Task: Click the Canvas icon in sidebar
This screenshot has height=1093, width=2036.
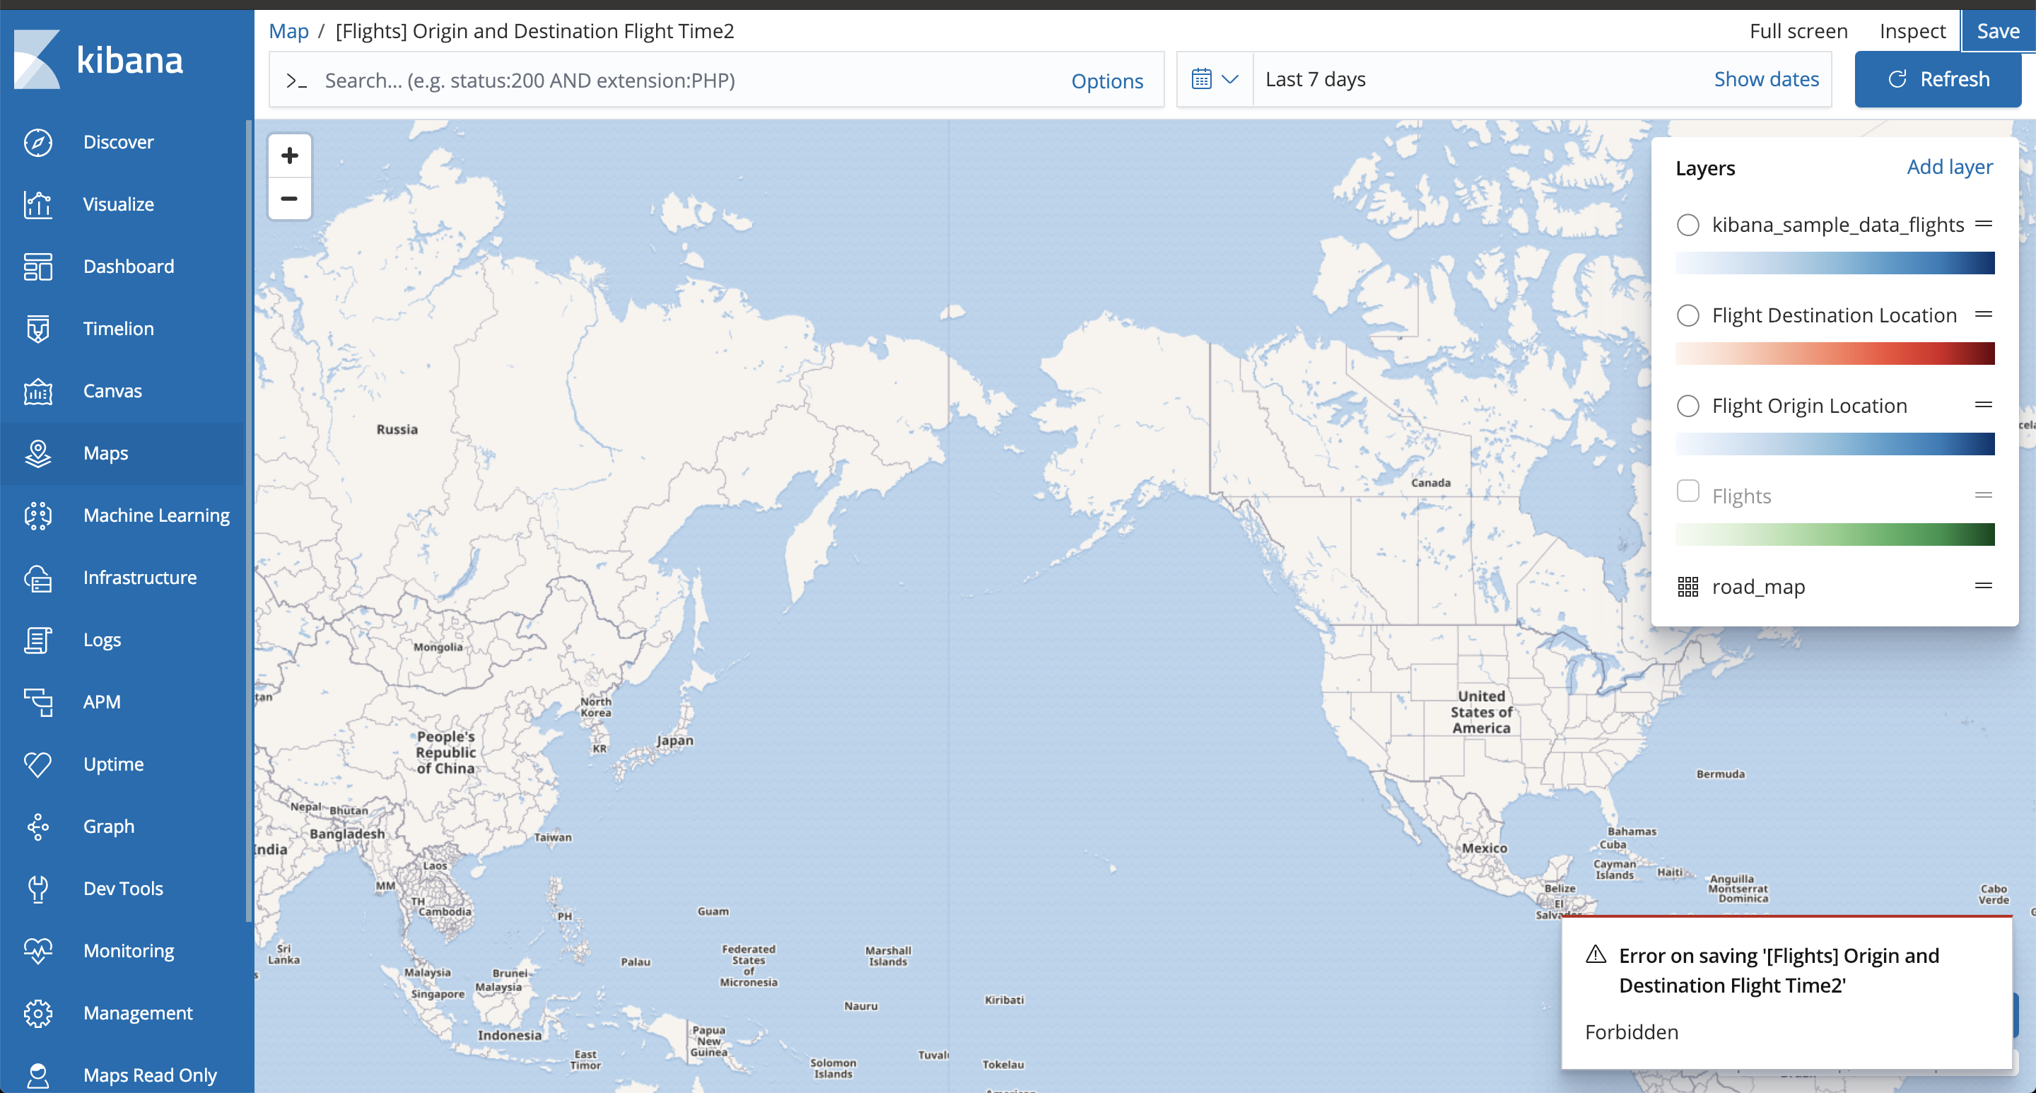Action: [x=37, y=391]
